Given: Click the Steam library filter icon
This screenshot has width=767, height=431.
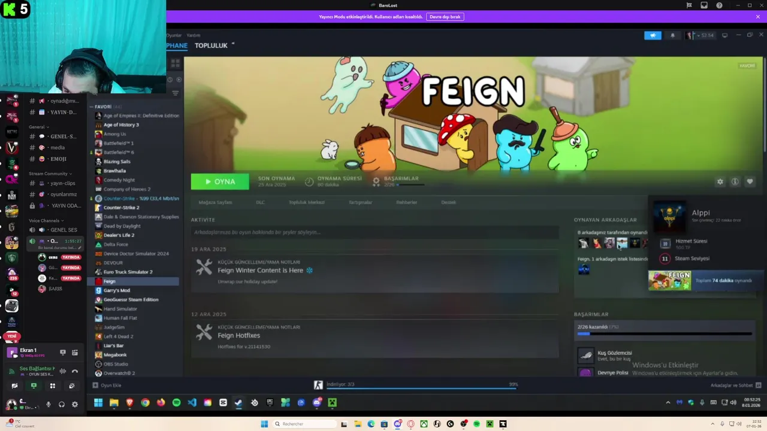Looking at the screenshot, I should point(175,93).
